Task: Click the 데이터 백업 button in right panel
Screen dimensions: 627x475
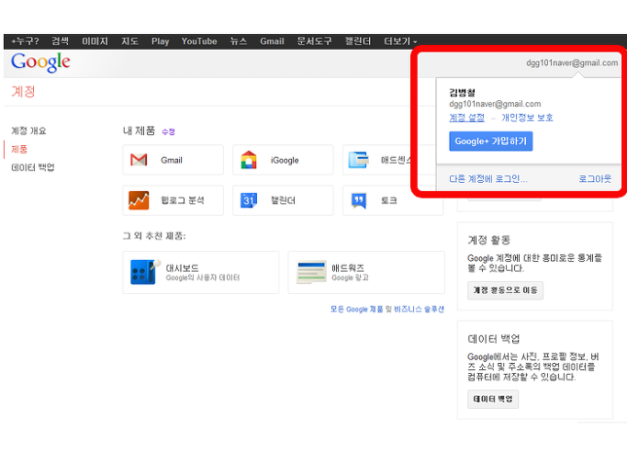Action: 493,399
